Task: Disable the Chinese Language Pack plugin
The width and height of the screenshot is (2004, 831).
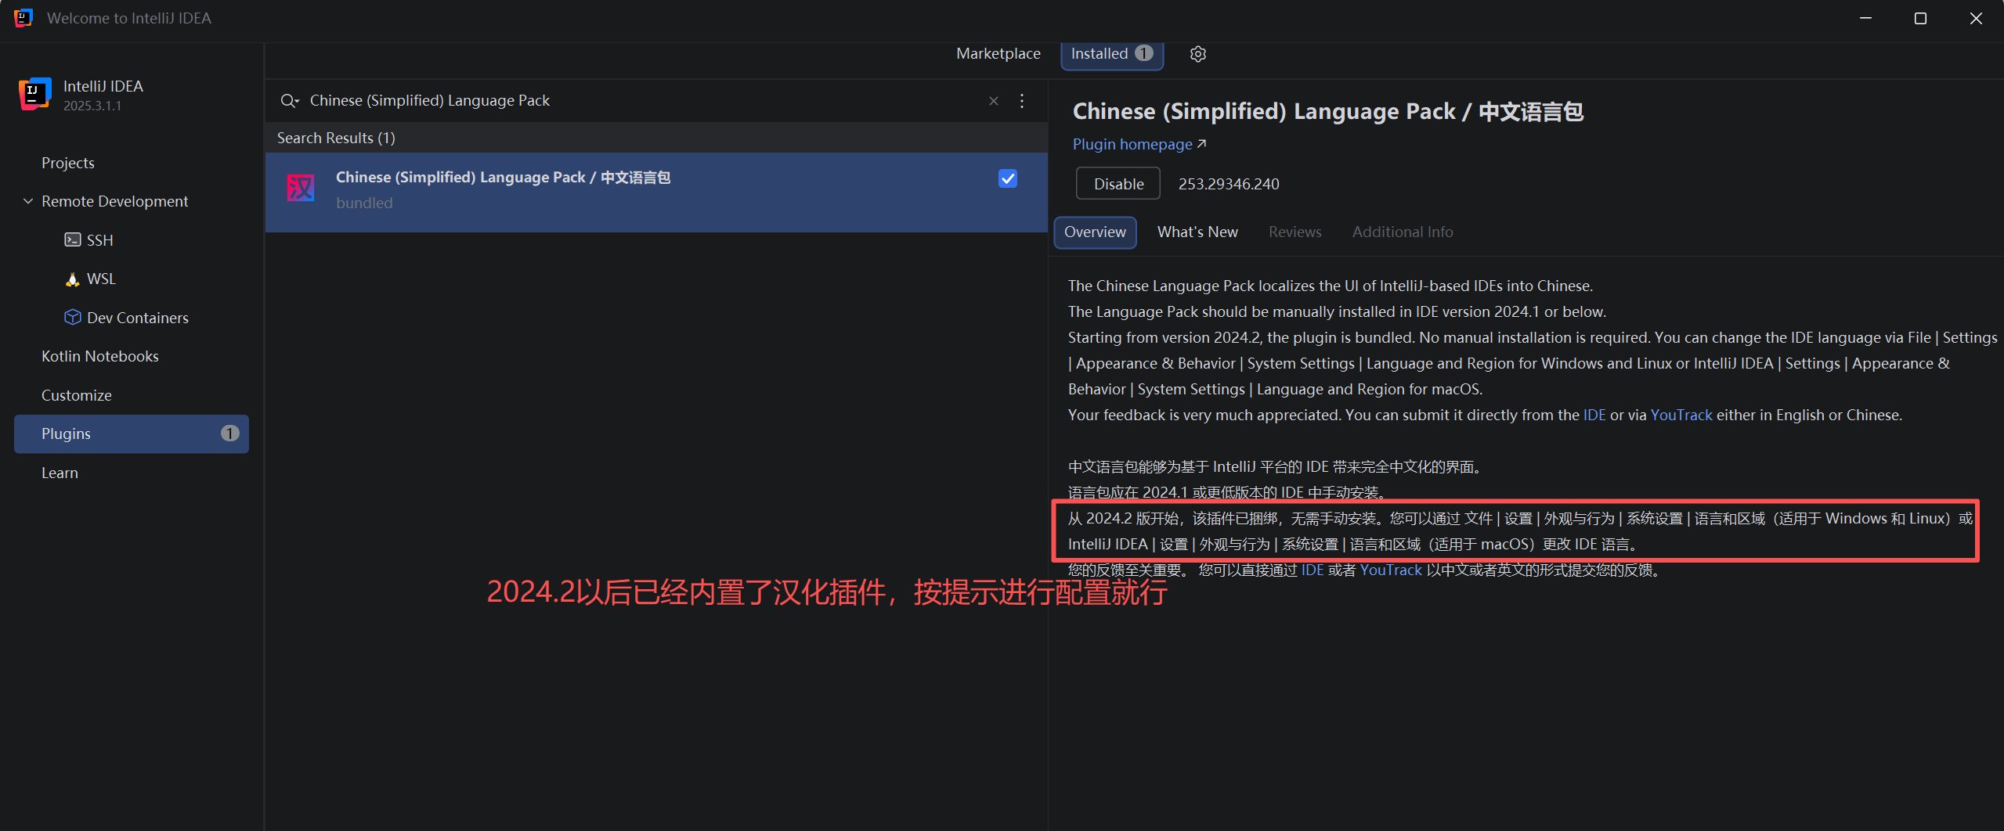Action: pyautogui.click(x=1118, y=184)
